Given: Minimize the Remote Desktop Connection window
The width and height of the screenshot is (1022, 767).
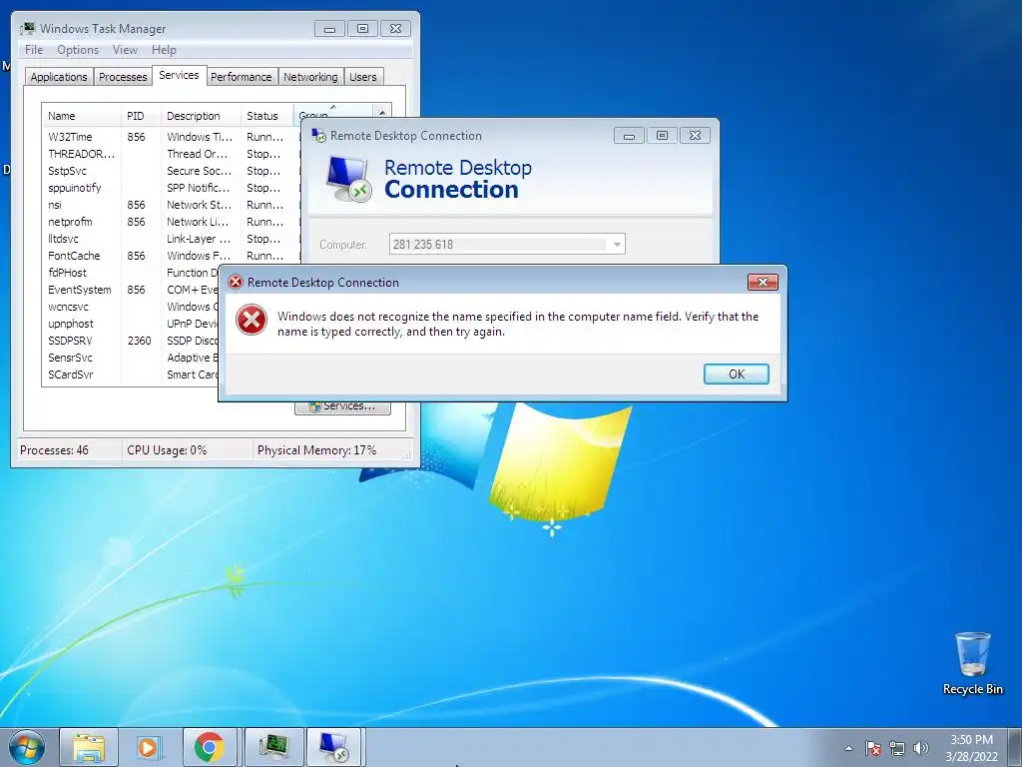Looking at the screenshot, I should [x=629, y=136].
